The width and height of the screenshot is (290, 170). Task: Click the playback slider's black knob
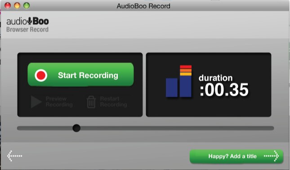tap(76, 128)
